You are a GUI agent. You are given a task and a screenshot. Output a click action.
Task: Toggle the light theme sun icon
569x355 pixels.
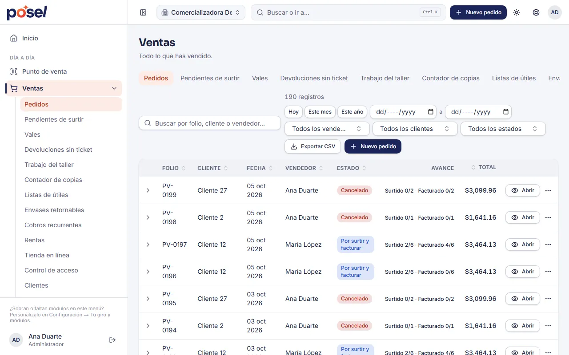click(x=517, y=12)
